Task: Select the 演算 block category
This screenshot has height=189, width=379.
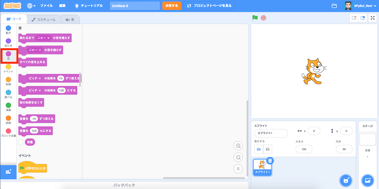Action: (x=8, y=107)
